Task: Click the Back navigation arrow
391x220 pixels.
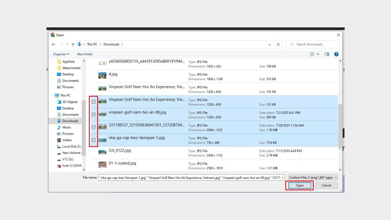Action: (x=53, y=44)
